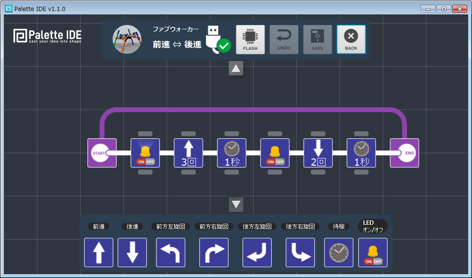
Task: Click the UNDO arrow button
Action: point(284,39)
